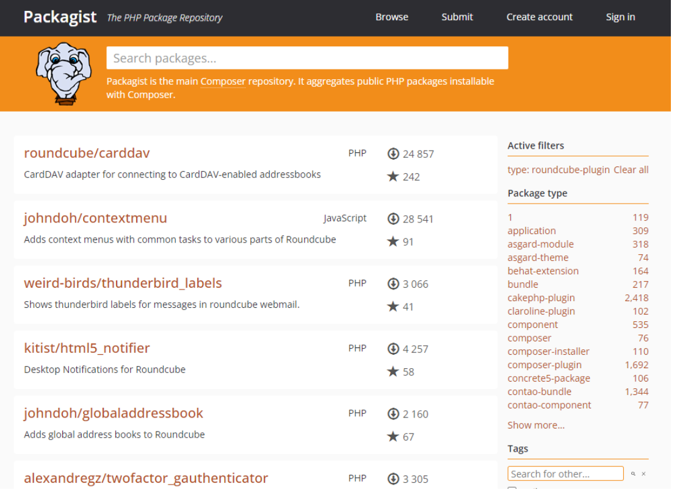Filter by contao-bundle package type
677x498 pixels.
tap(539, 391)
